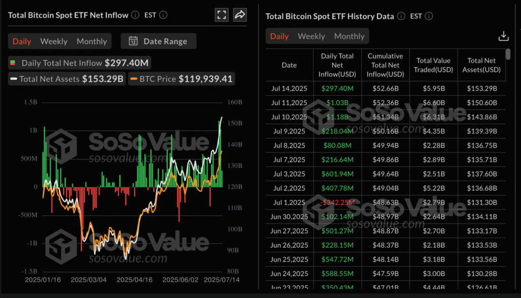The image size is (521, 298).
Task: Click the calendar icon in Date Range
Action: click(x=133, y=41)
